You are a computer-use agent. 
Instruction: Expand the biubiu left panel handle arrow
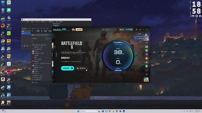pos(56,55)
